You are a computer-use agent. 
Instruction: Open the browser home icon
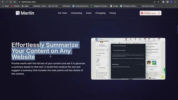(14, 2)
